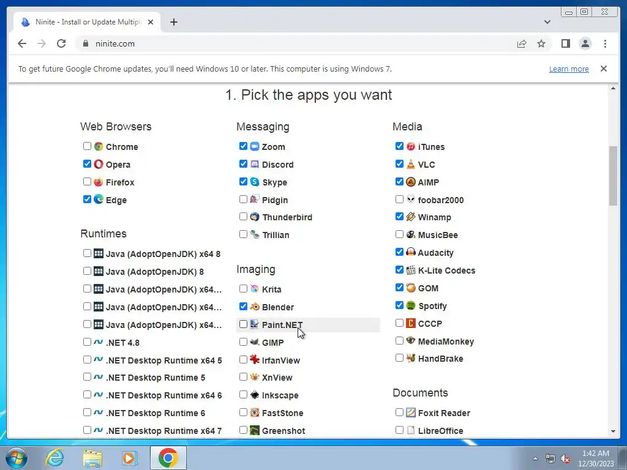Launch Internet Explorer from the taskbar
Viewport: 627px width, 470px height.
pos(54,458)
